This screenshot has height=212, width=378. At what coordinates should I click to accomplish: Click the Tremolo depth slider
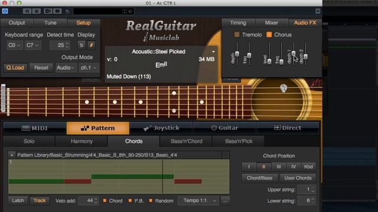coord(237,54)
